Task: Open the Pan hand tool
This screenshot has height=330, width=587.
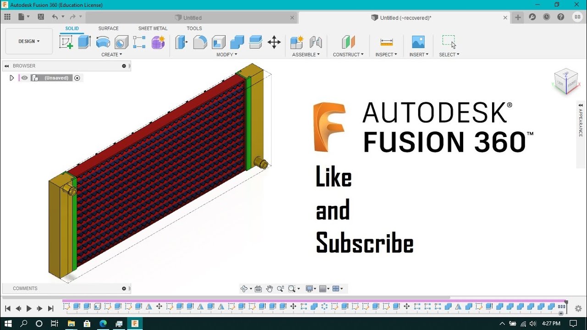Action: [x=269, y=289]
